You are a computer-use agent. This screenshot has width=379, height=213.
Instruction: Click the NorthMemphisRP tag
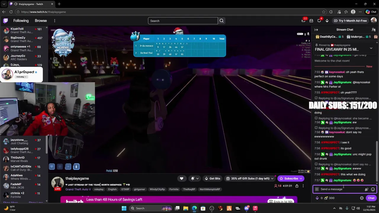coord(210,189)
